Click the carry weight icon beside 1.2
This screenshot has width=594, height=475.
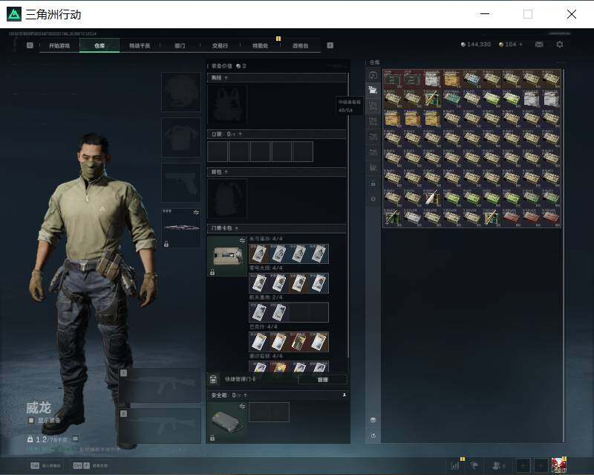pos(30,439)
